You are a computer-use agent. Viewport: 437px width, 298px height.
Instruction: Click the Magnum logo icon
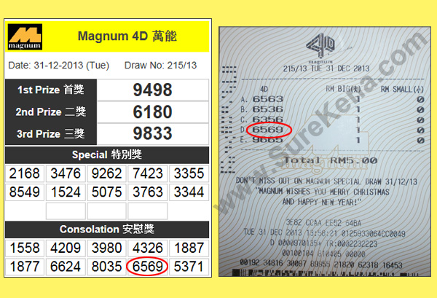[25, 37]
